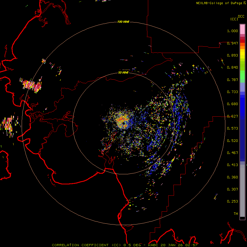This screenshot has width=247, height=247.
Task: Click the DCC label above color scale
Action: [241, 16]
